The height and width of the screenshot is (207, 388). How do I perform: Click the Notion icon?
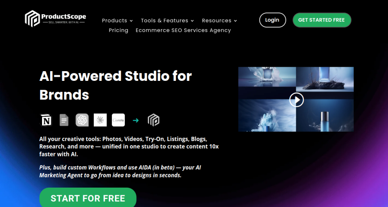tap(46, 120)
